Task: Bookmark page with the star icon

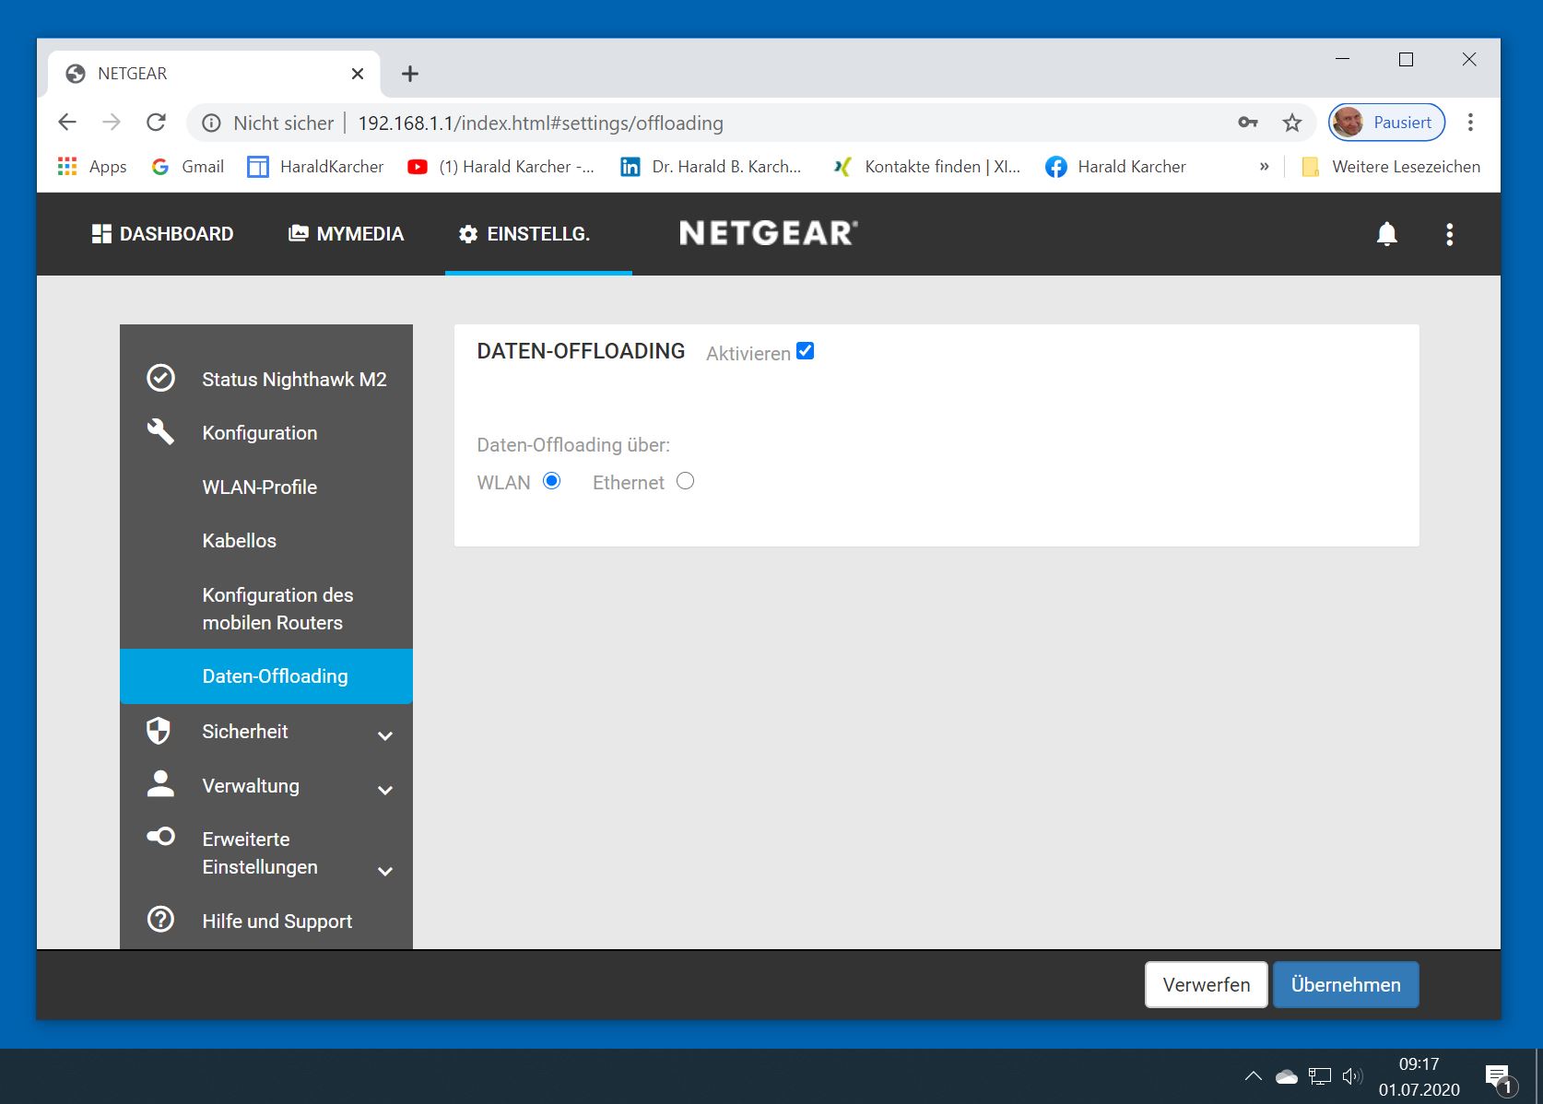Action: click(x=1292, y=123)
